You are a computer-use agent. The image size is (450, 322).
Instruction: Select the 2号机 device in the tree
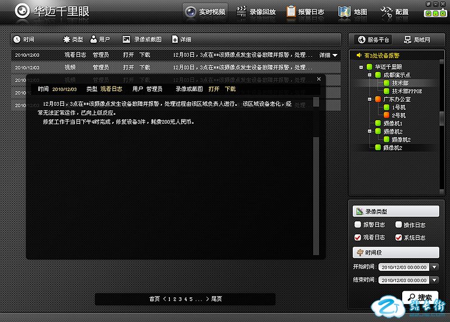click(x=398, y=115)
